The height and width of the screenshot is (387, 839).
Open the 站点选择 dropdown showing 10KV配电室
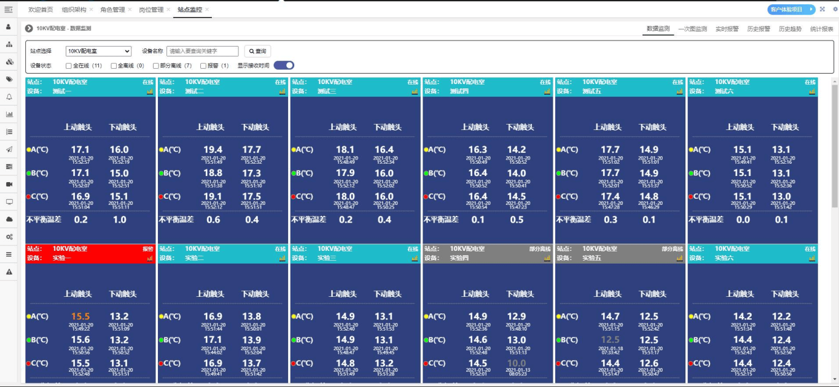click(x=98, y=52)
